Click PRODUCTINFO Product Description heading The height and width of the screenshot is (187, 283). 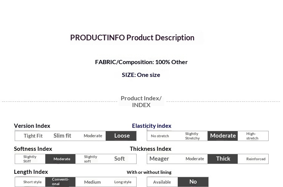[x=132, y=38]
